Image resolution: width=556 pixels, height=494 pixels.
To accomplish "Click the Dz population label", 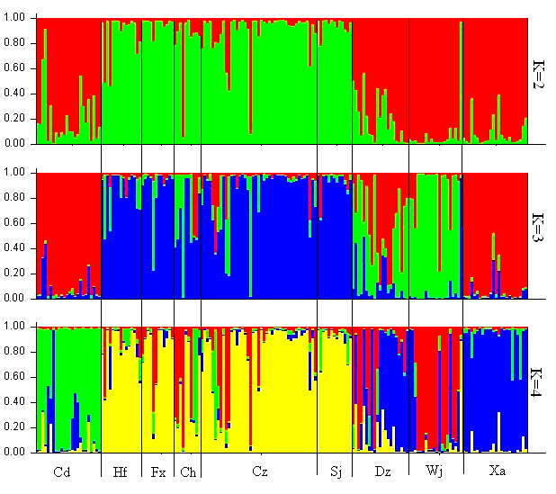I will 383,472.
